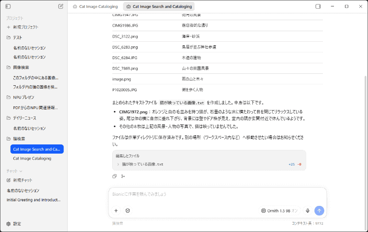Open session PDFからのNPU関連情報...
The height and width of the screenshot is (232, 368).
[35, 108]
